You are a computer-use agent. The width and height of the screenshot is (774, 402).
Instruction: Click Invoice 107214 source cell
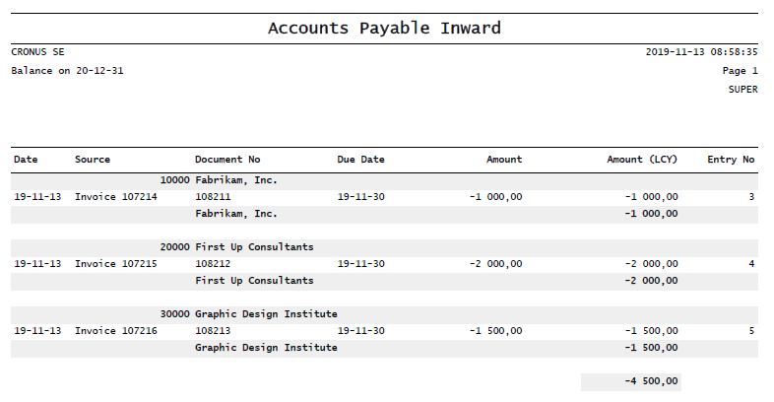point(116,196)
